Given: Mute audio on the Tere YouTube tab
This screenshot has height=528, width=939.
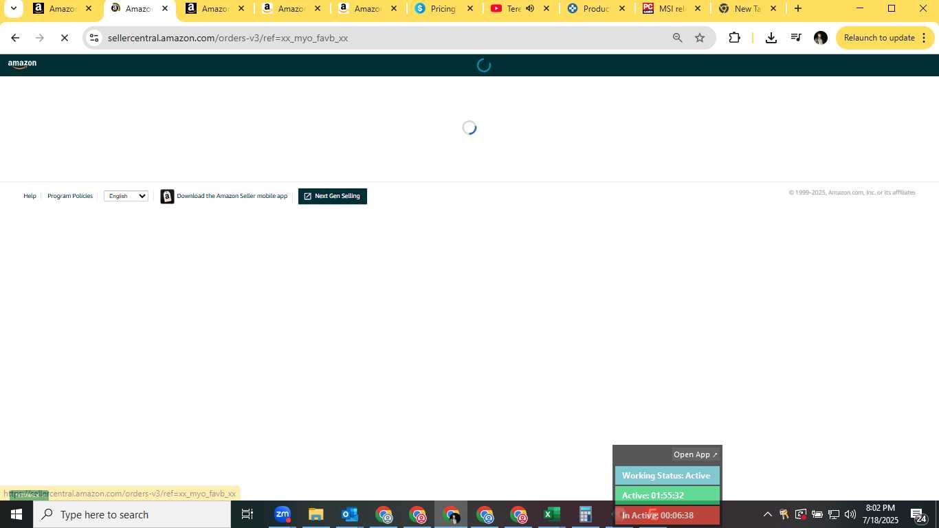Looking at the screenshot, I should (x=530, y=9).
